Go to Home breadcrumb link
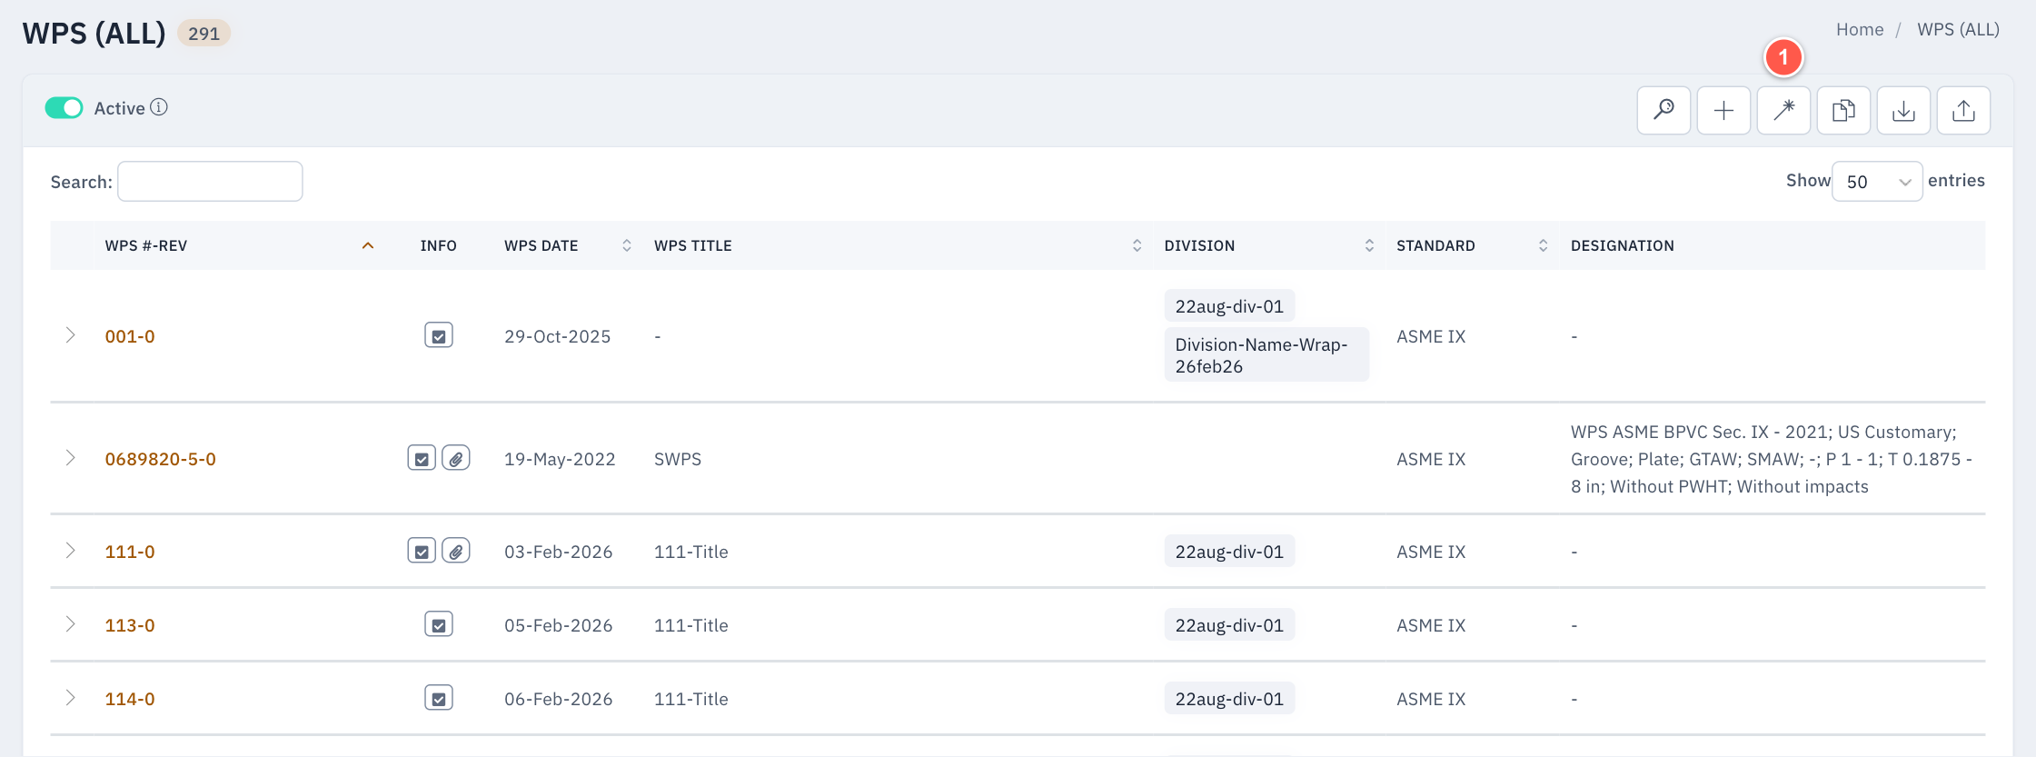The height and width of the screenshot is (757, 2036). pos(1860,29)
